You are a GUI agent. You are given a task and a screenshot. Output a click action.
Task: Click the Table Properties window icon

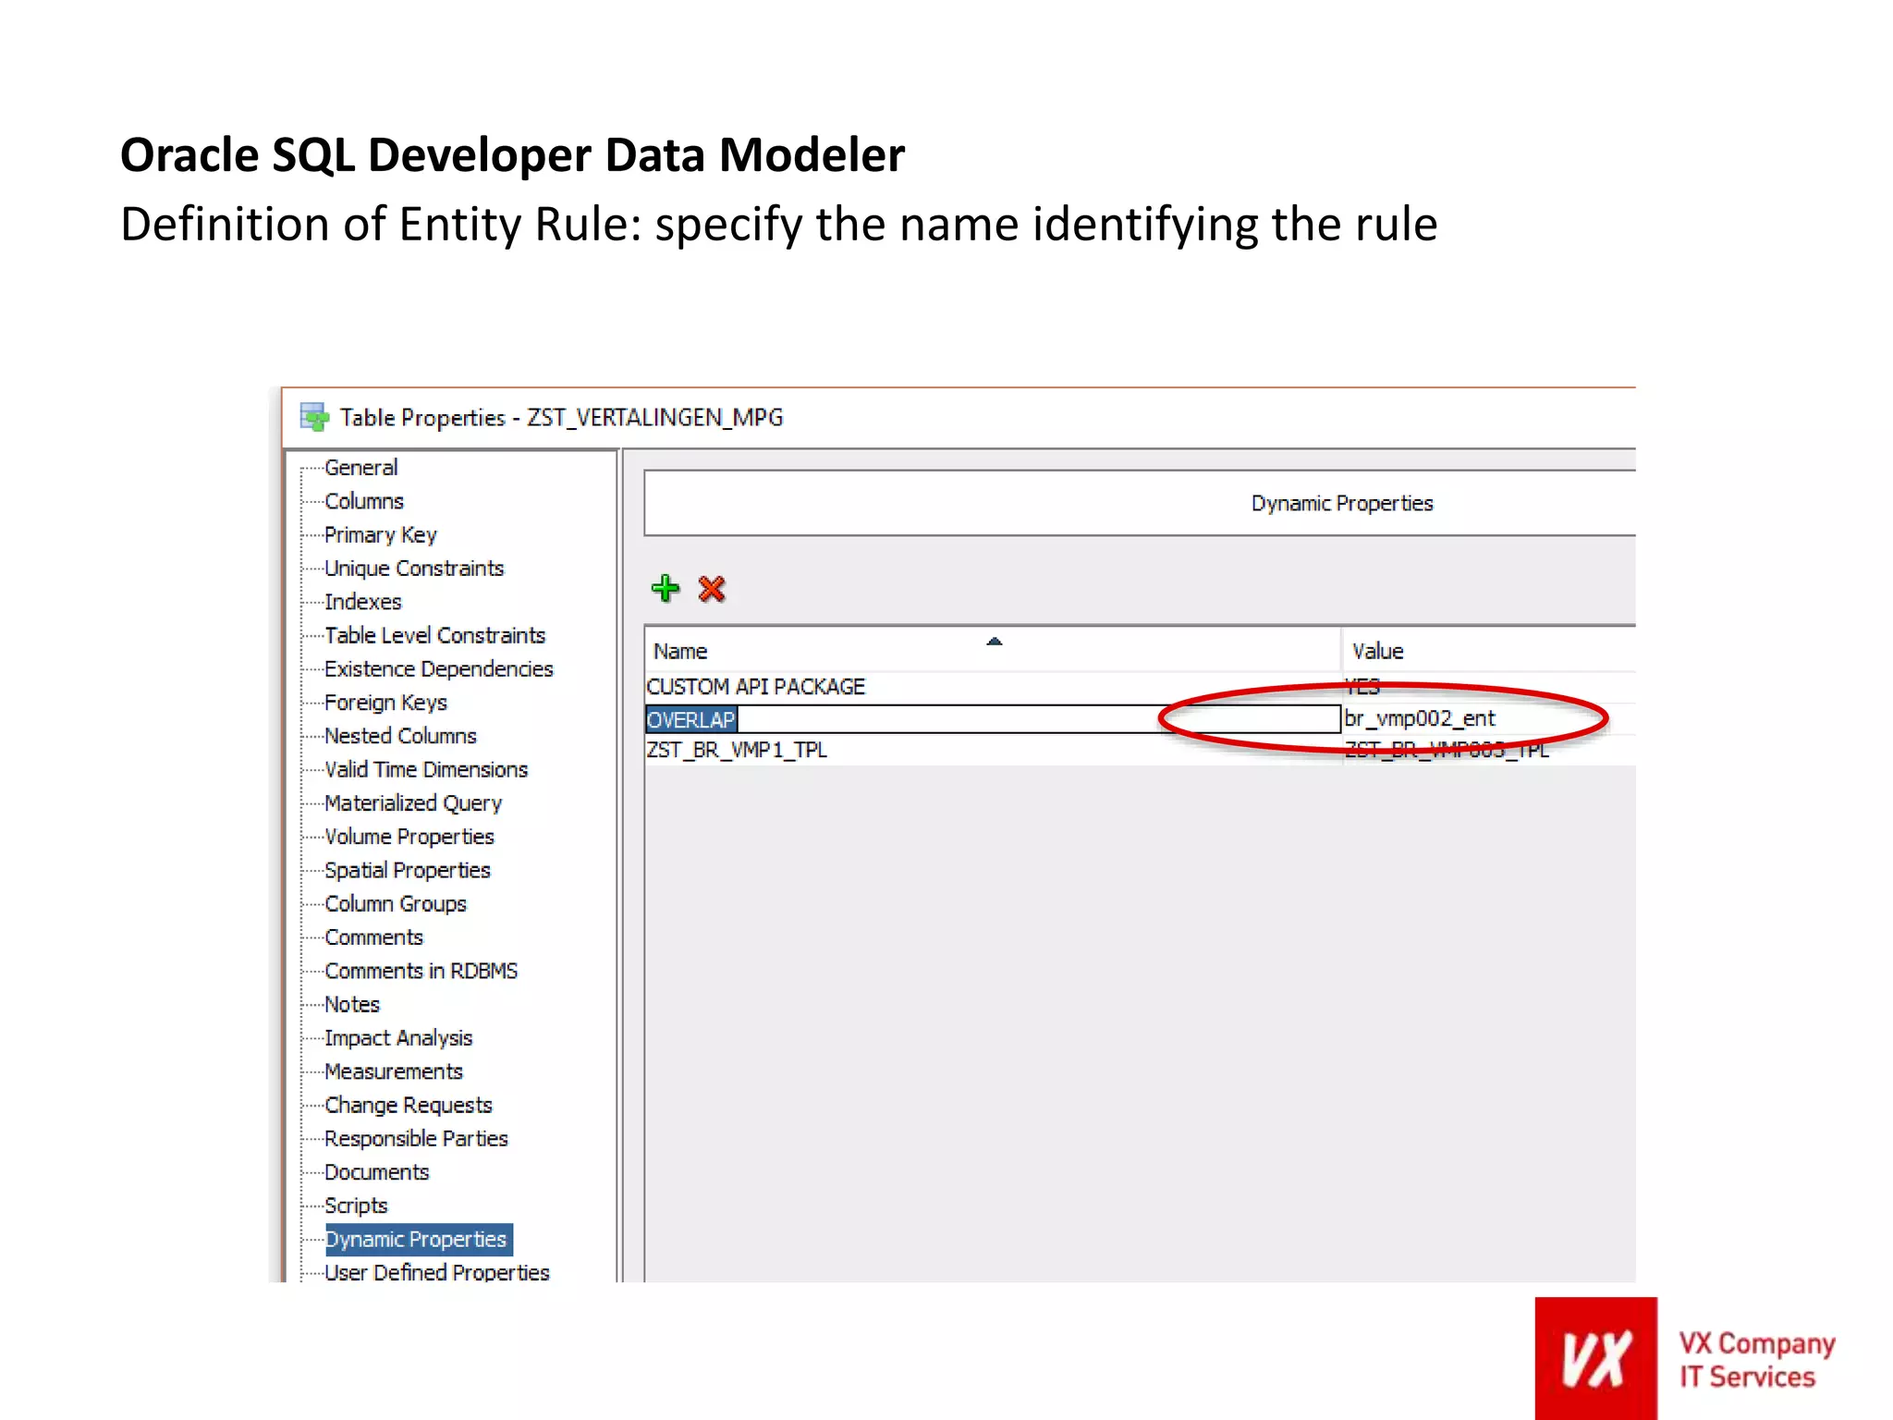pos(314,417)
